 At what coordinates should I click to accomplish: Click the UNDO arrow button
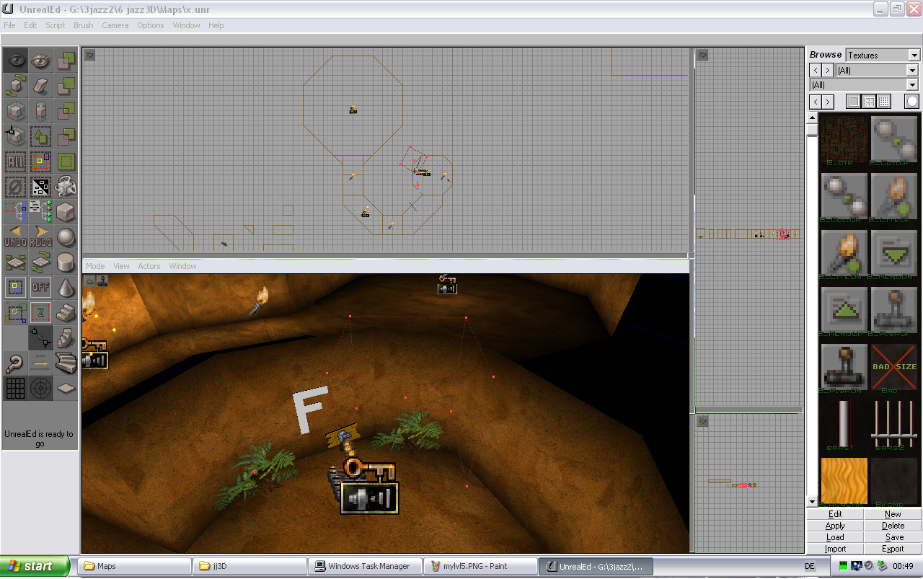(x=16, y=237)
